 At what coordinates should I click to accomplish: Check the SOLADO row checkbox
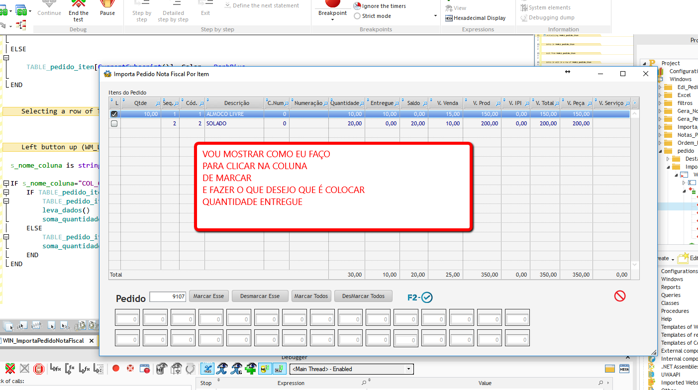tap(114, 123)
